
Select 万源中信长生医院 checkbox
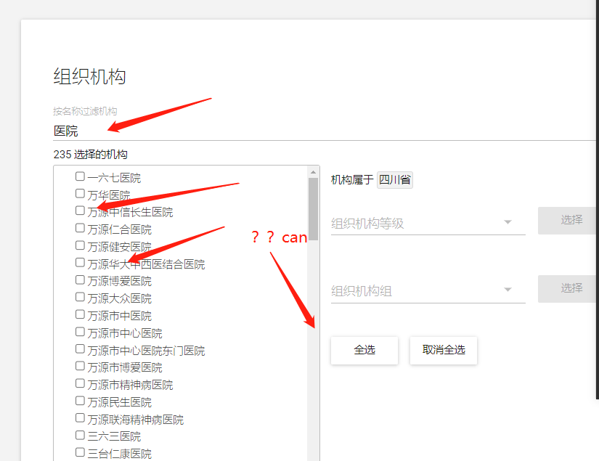click(x=80, y=211)
